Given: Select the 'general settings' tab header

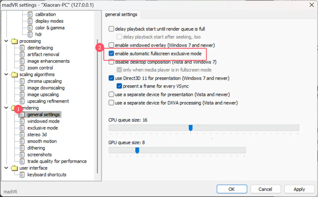Looking at the screenshot, I should pos(121,14).
